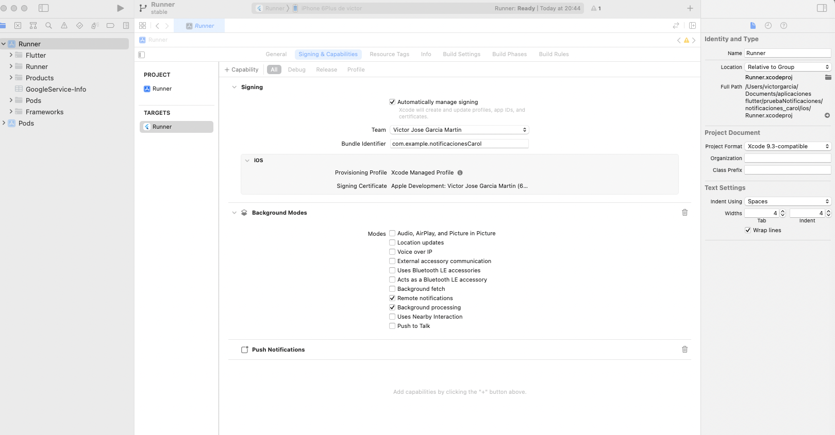This screenshot has height=435, width=835.
Task: Open the report navigator
Action: (126, 26)
